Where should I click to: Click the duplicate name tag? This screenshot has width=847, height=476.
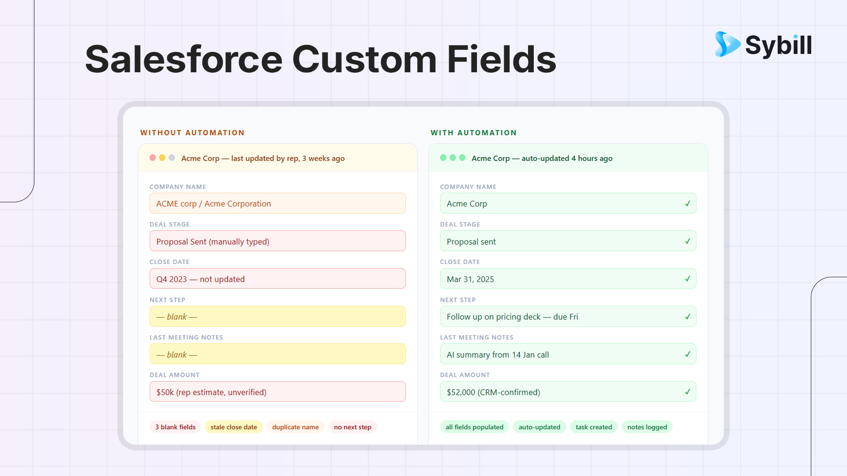(x=296, y=427)
